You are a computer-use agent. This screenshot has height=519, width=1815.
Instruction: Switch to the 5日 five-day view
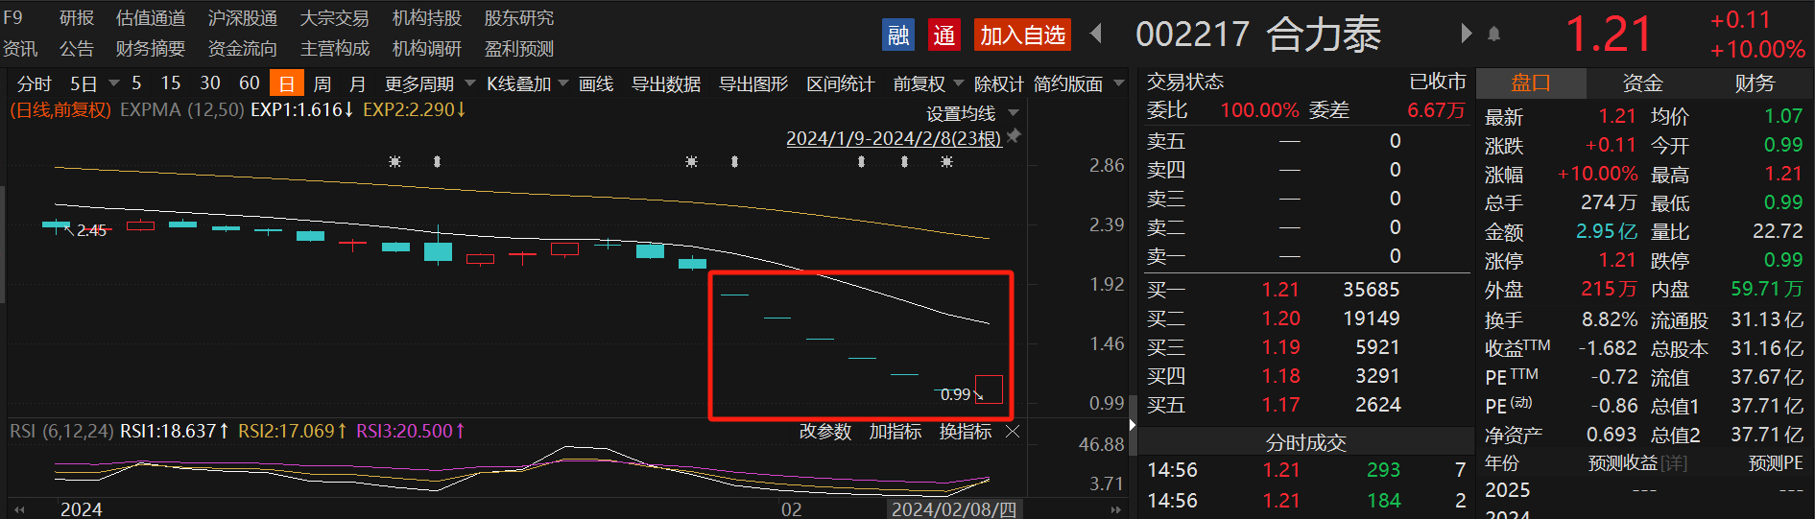pos(84,83)
